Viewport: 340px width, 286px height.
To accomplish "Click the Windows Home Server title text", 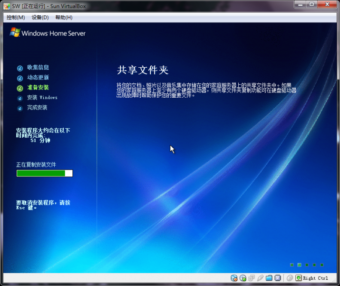I will point(54,33).
